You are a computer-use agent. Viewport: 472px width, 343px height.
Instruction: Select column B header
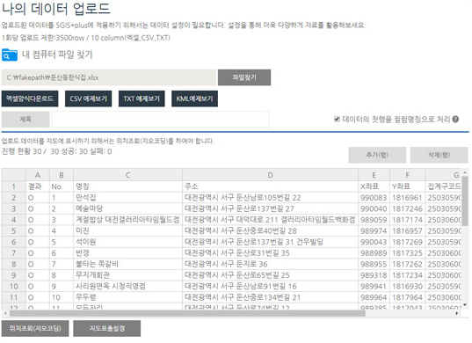[x=62, y=175]
